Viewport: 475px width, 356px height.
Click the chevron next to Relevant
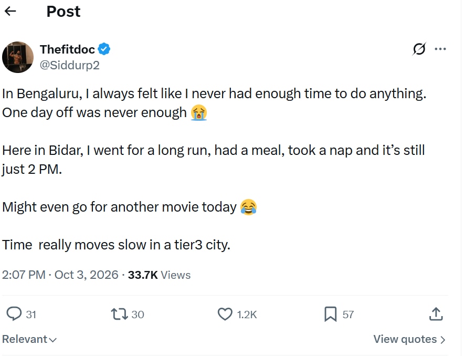pyautogui.click(x=52, y=340)
